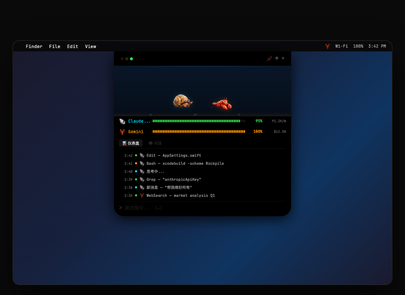Viewport: 405px width, 295px height.
Task: Click the shell icon on the Bash row
Action: [x=142, y=164]
